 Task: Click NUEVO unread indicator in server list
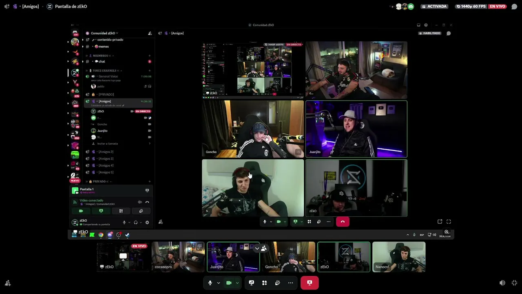pos(75,180)
